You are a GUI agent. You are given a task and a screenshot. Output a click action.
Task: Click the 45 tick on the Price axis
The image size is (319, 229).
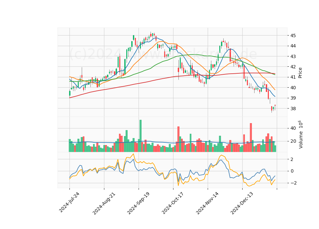tap(293, 36)
